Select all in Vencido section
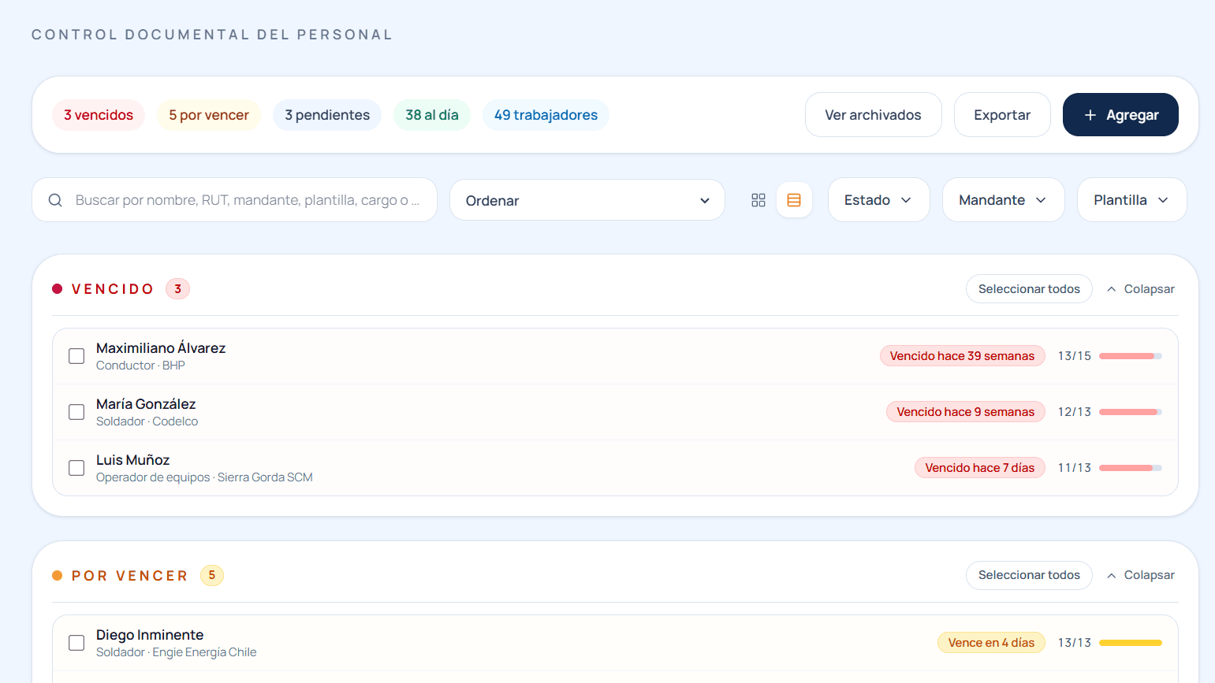 coord(1029,289)
